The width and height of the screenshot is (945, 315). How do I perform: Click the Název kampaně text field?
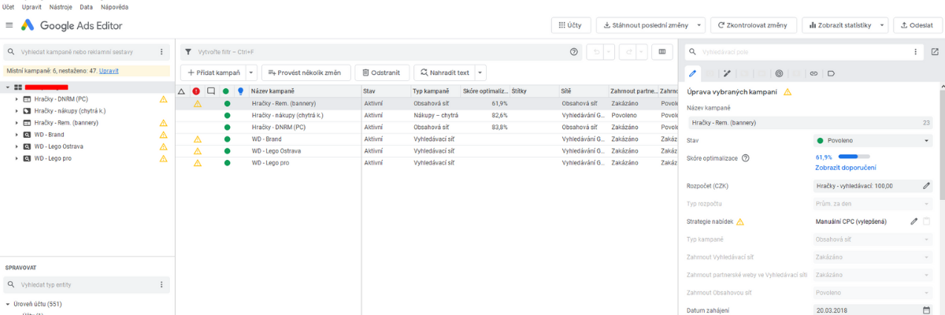click(810, 122)
